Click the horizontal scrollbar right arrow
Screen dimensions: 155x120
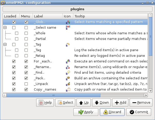pyautogui.click(x=146, y=95)
